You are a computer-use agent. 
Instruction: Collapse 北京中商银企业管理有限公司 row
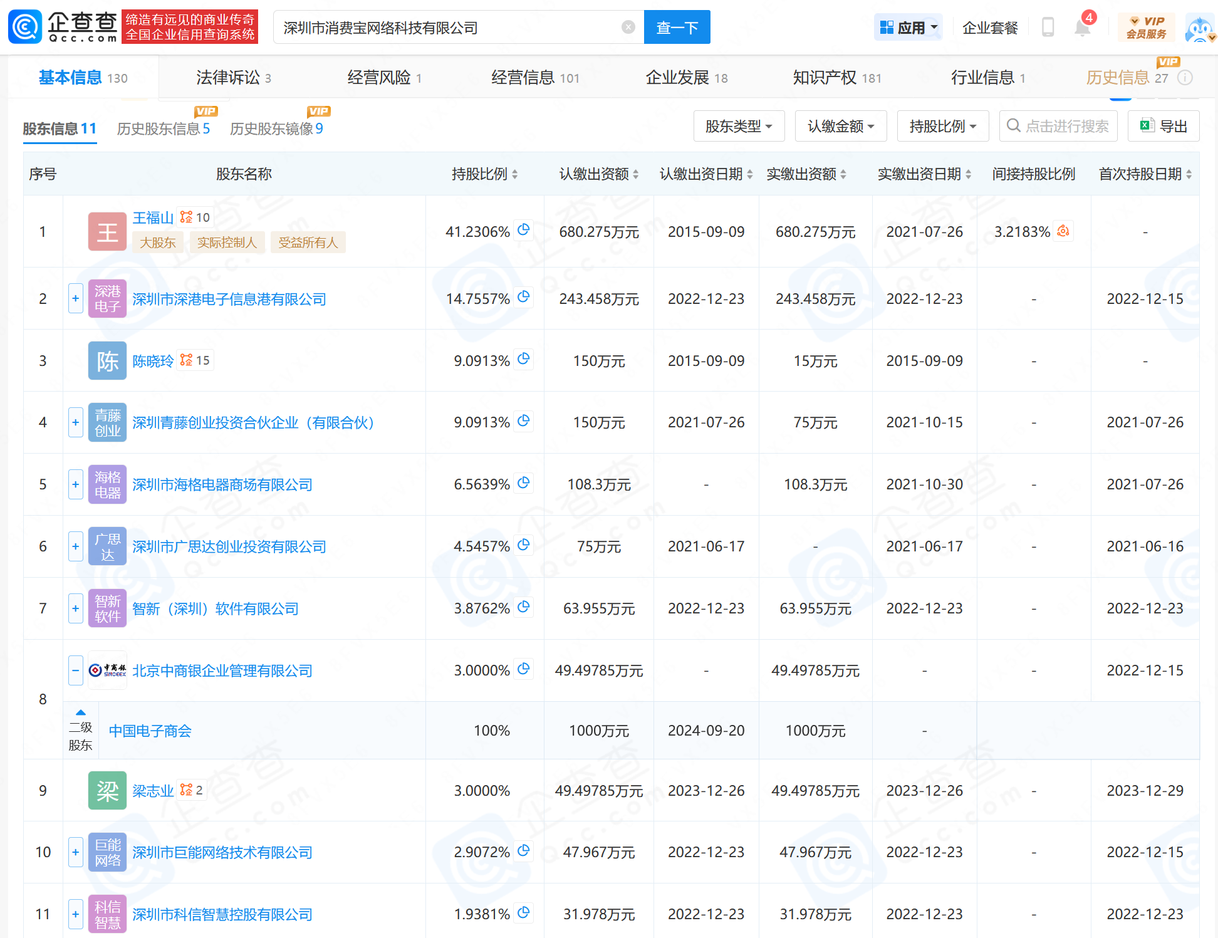click(x=76, y=670)
